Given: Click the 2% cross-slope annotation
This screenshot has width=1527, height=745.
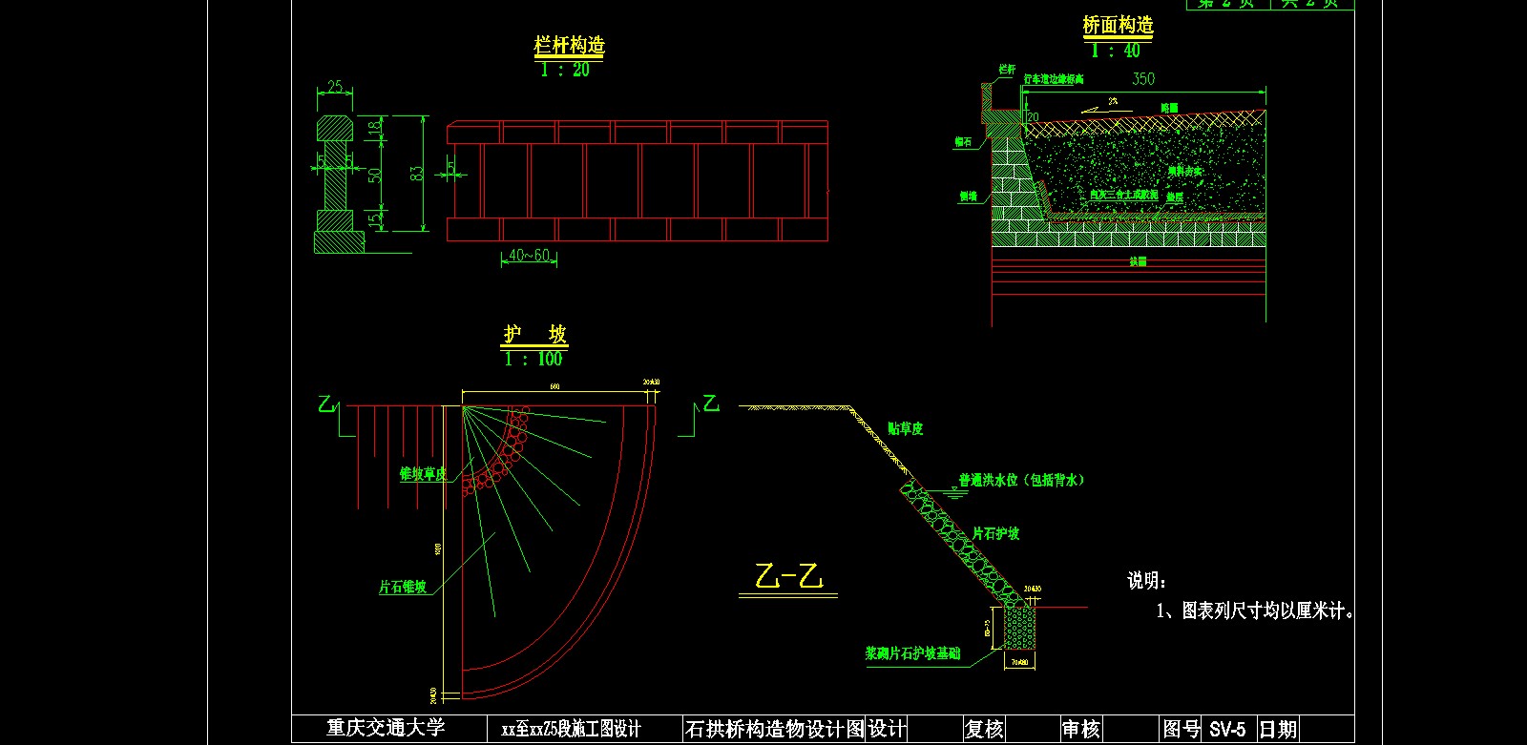Looking at the screenshot, I should pyautogui.click(x=1113, y=100).
